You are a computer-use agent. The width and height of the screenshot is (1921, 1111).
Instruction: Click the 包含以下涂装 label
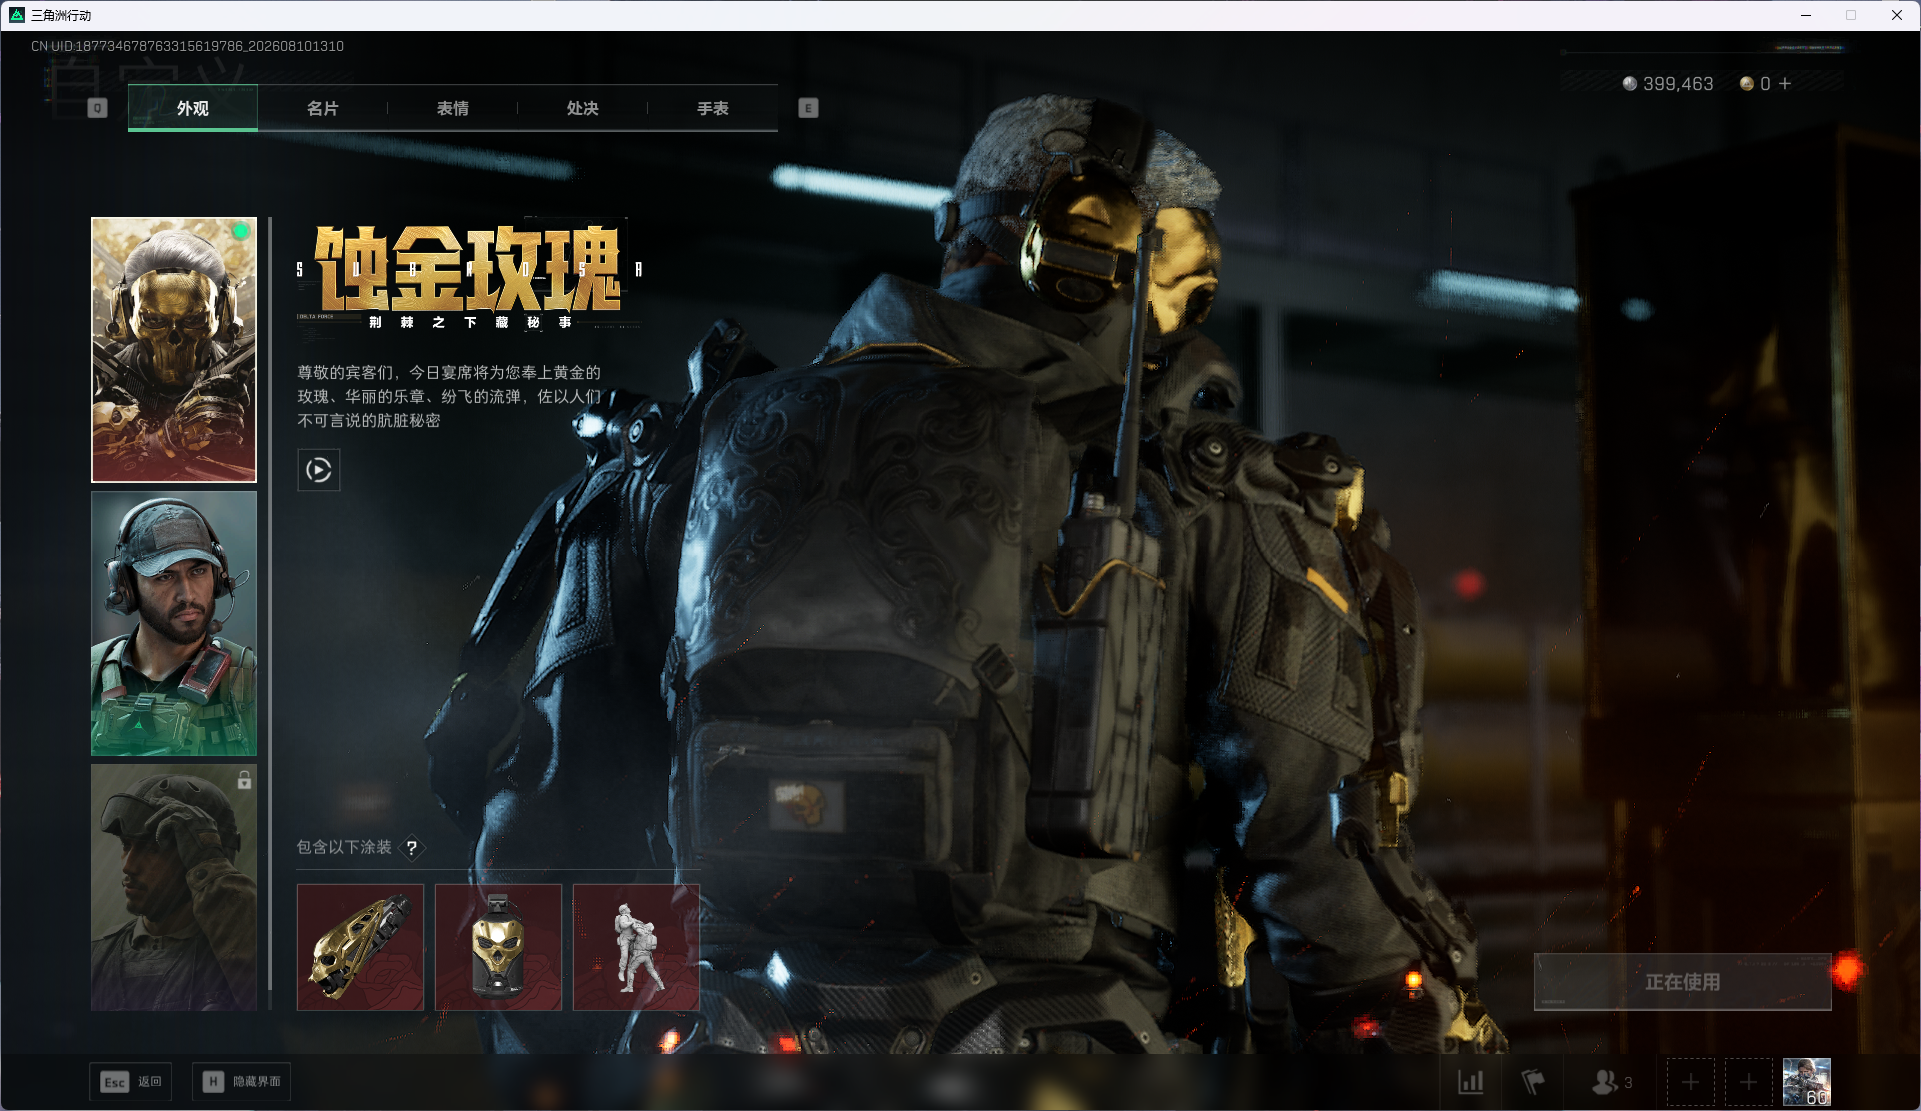pos(344,847)
